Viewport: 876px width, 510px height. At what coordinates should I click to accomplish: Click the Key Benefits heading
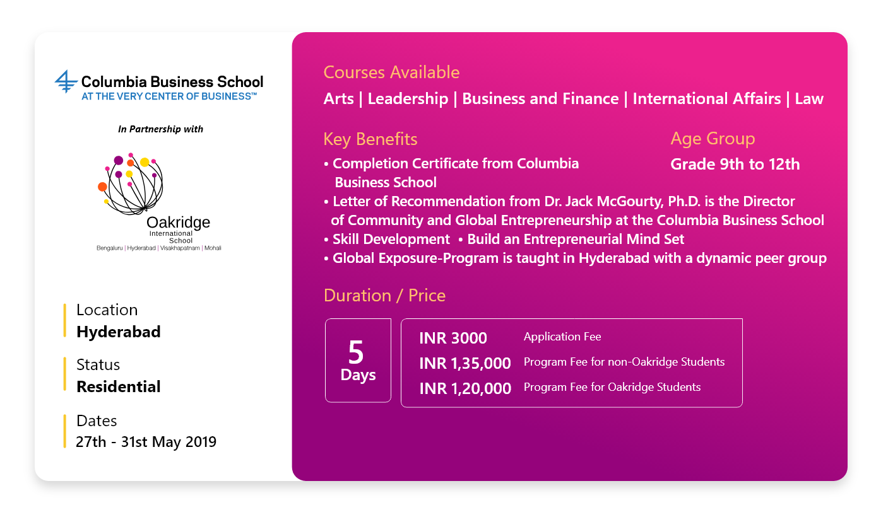tap(370, 139)
